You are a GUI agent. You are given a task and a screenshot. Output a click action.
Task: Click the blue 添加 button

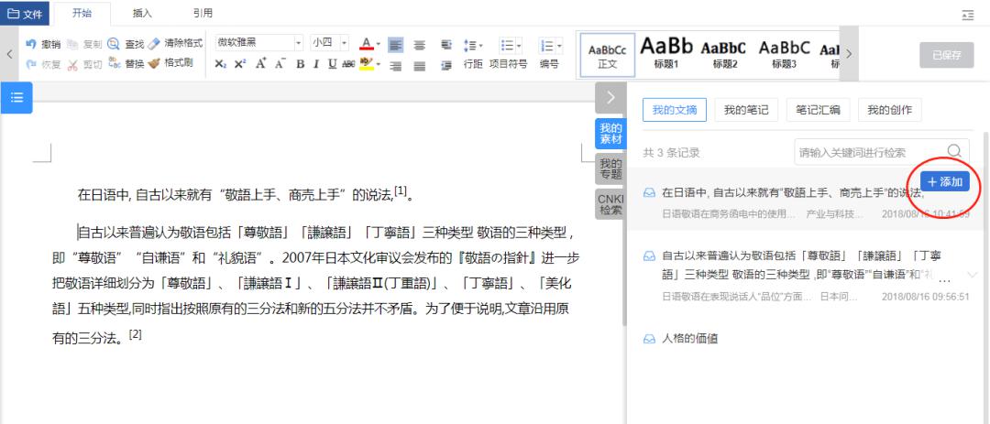point(944,181)
